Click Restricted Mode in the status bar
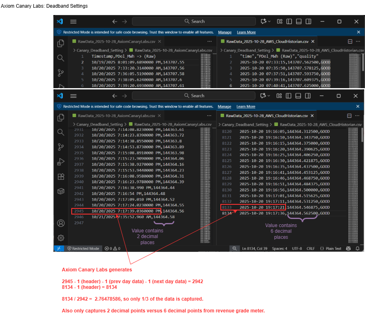 84,248
